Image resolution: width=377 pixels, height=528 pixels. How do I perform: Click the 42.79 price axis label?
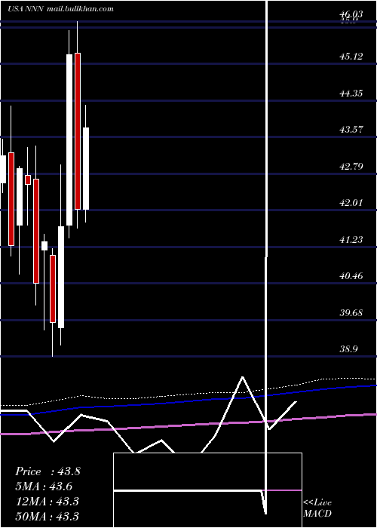tap(351, 166)
